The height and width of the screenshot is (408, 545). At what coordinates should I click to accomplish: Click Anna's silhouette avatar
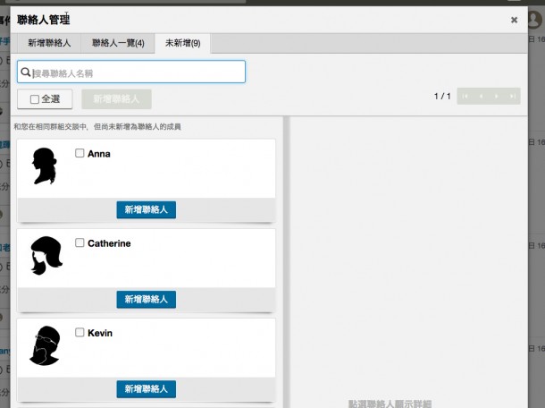pyautogui.click(x=45, y=166)
